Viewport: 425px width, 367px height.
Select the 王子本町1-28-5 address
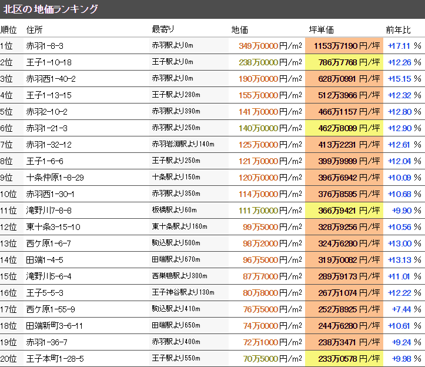55,359
